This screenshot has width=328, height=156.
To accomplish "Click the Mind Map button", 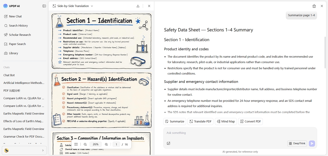I will tap(226, 122).
